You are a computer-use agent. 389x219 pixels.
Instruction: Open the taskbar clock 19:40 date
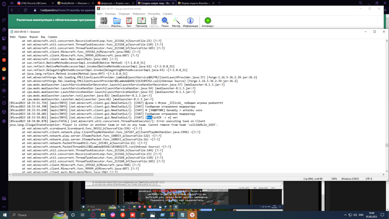[x=371, y=215]
